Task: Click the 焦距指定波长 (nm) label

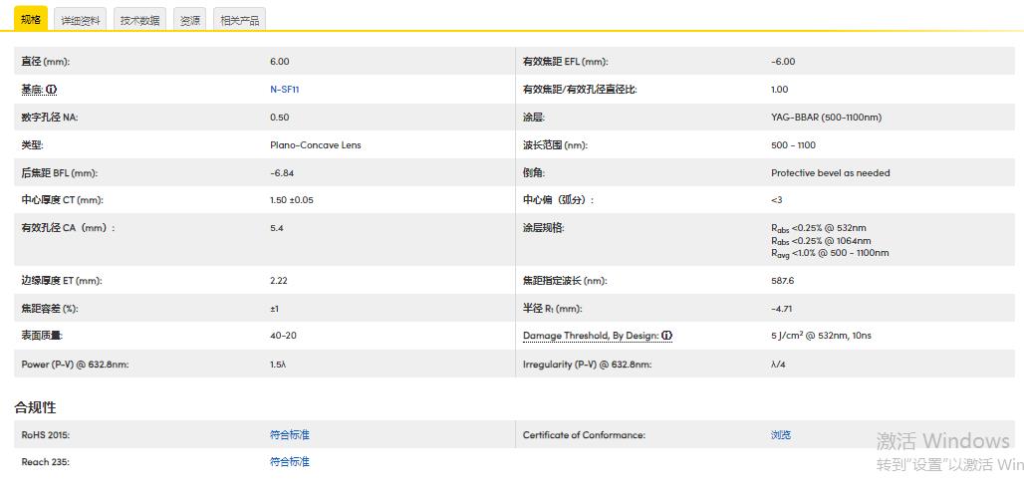Action: coord(564,281)
